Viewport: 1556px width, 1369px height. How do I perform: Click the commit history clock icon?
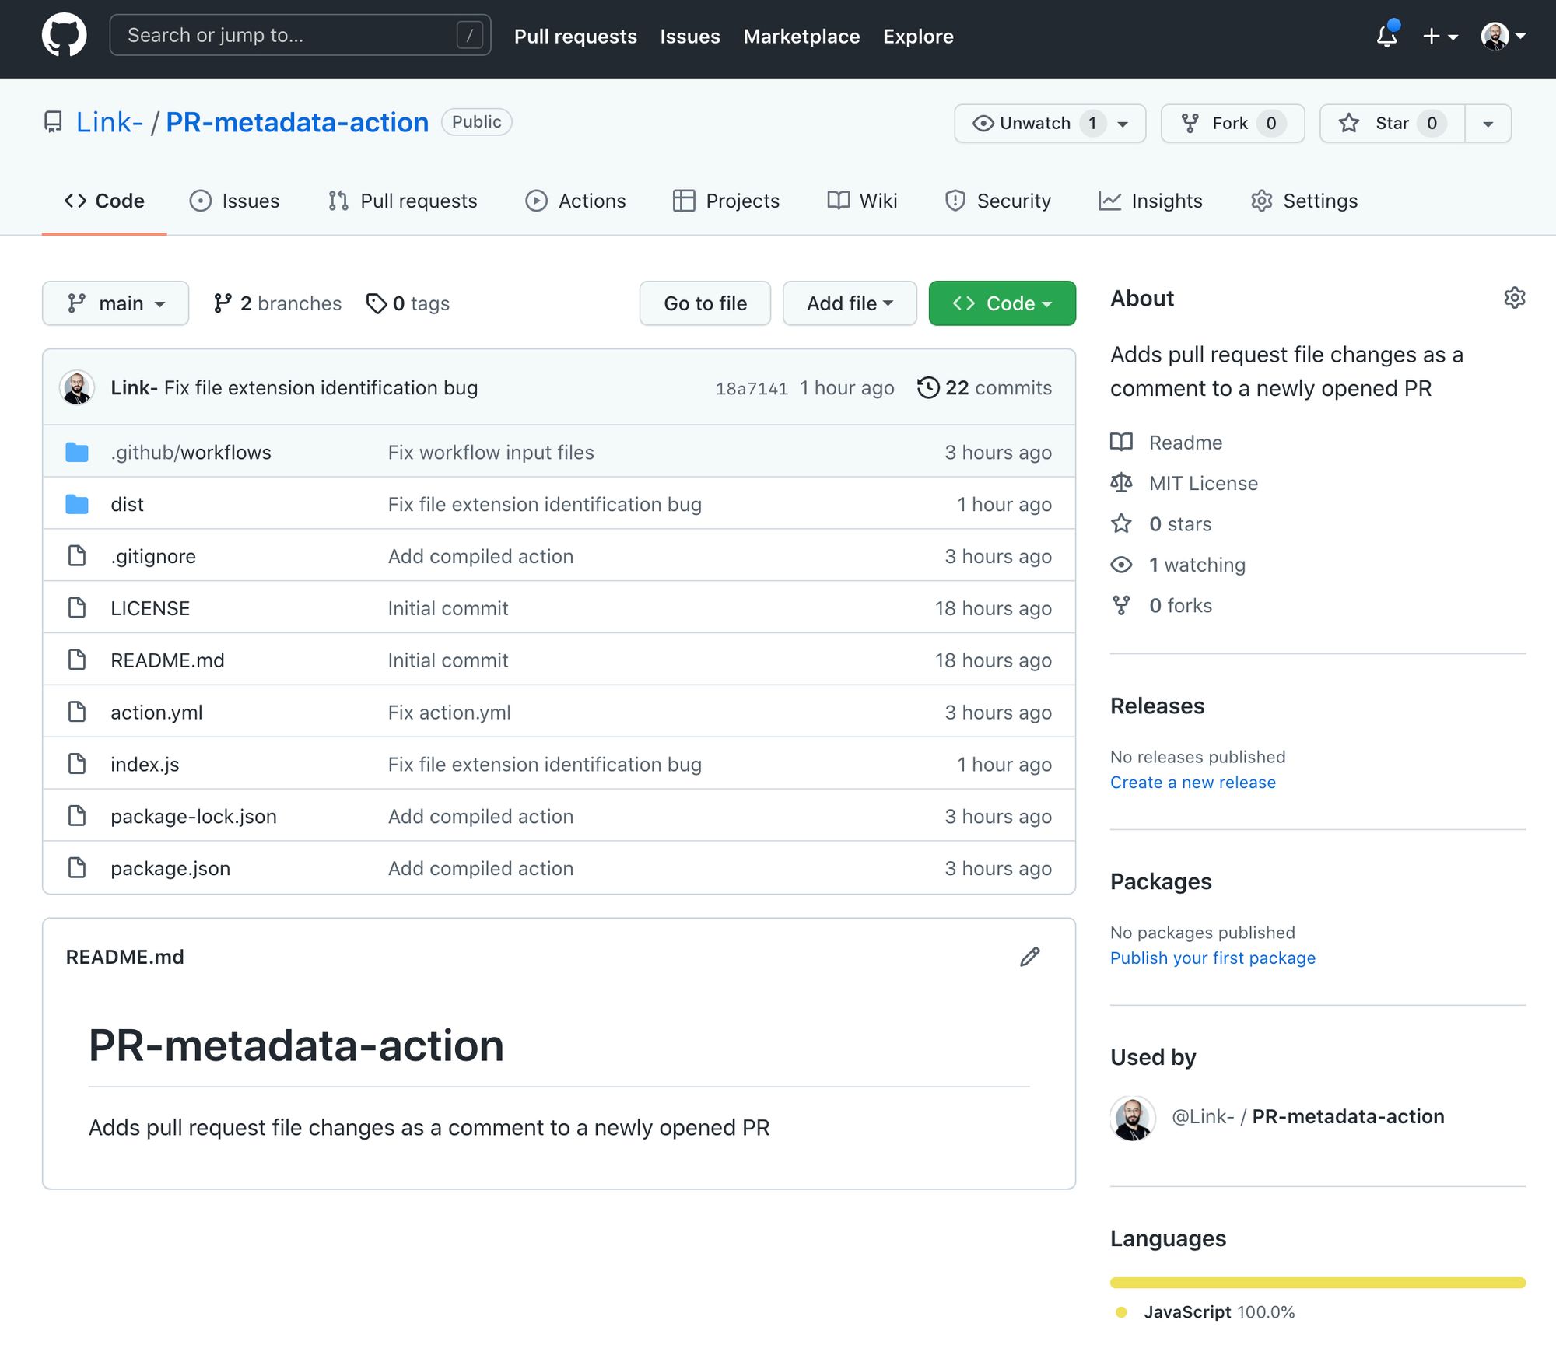click(927, 387)
